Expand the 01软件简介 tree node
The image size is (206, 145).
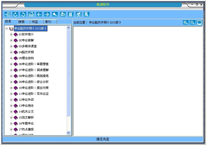click(x=11, y=35)
